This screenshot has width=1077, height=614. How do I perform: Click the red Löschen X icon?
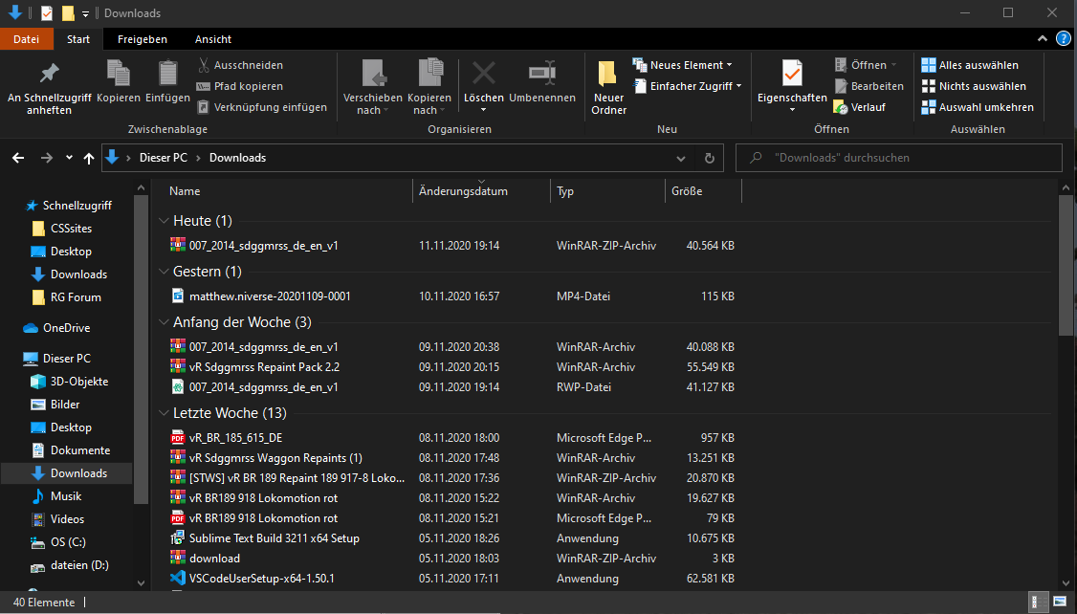tap(484, 75)
